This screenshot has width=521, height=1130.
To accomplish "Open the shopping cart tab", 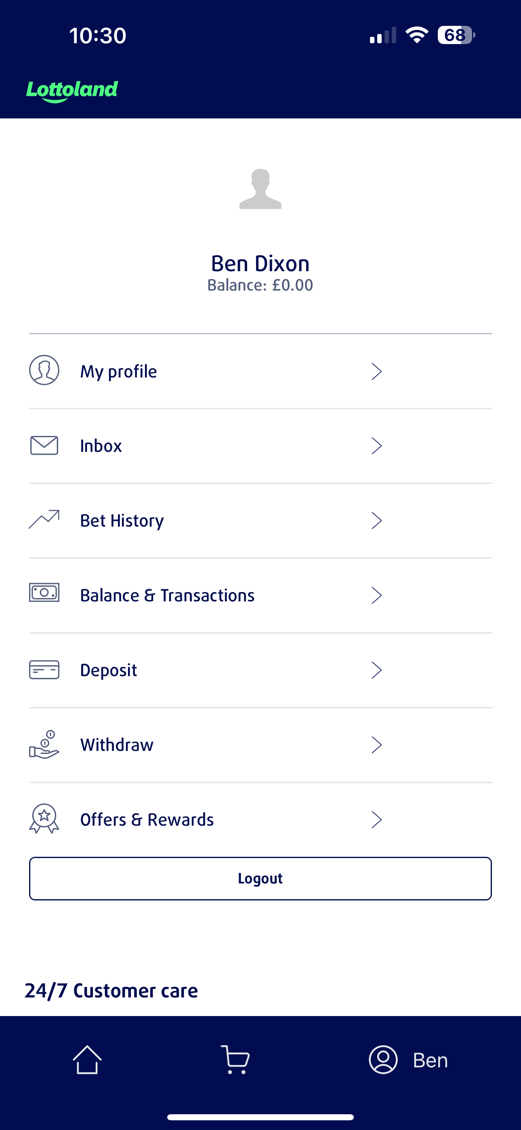I will tap(235, 1060).
